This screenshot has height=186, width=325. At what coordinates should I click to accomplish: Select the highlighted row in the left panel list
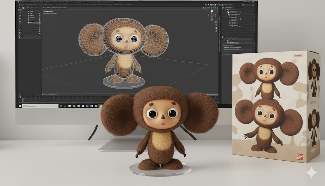pos(34,23)
